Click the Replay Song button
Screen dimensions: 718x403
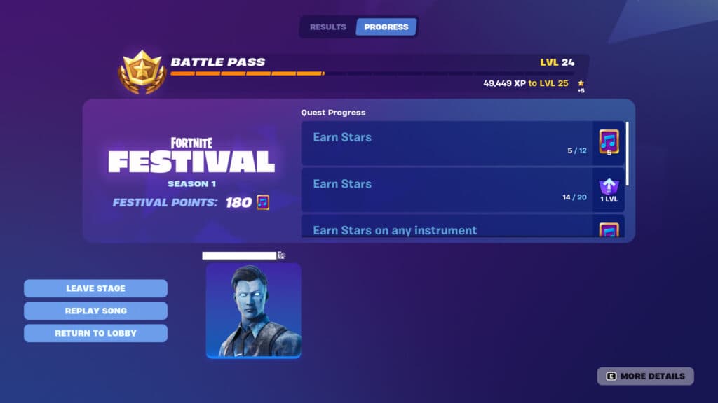[95, 311]
